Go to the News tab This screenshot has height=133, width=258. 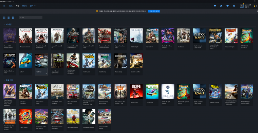click(11, 6)
